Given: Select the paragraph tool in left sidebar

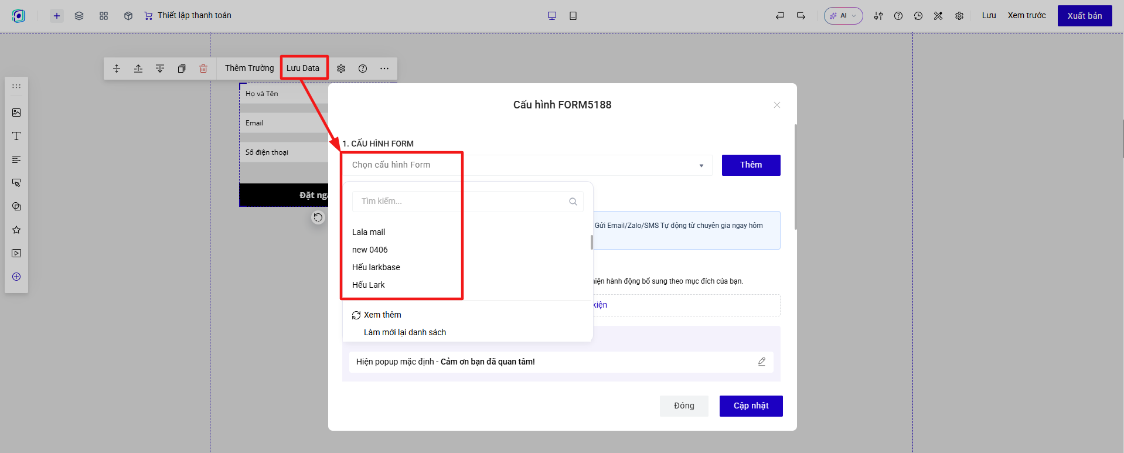Looking at the screenshot, I should click(x=16, y=159).
